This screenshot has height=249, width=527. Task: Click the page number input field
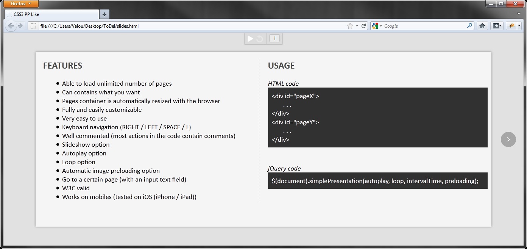pyautogui.click(x=274, y=38)
